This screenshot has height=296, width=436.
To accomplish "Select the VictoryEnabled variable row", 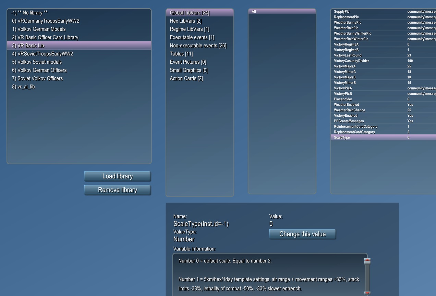I will [384, 116].
